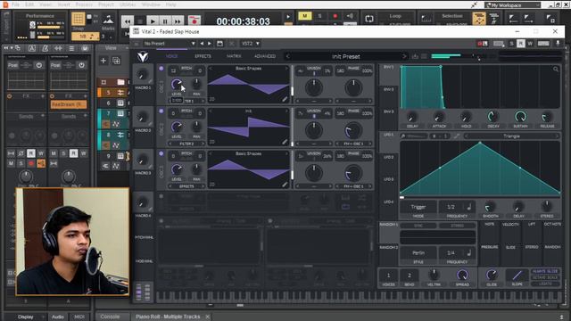
Task: Click the Play button in transport
Action: (x=153, y=21)
